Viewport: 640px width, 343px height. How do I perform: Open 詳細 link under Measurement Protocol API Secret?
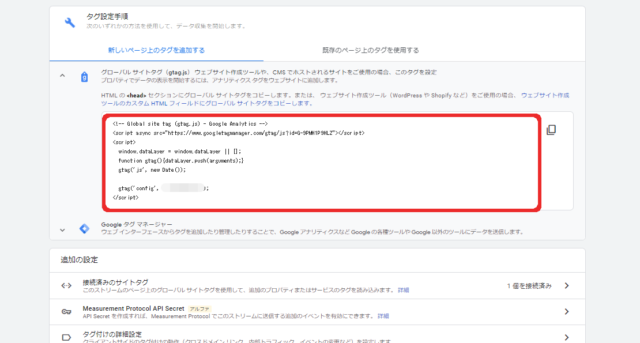coord(383,316)
